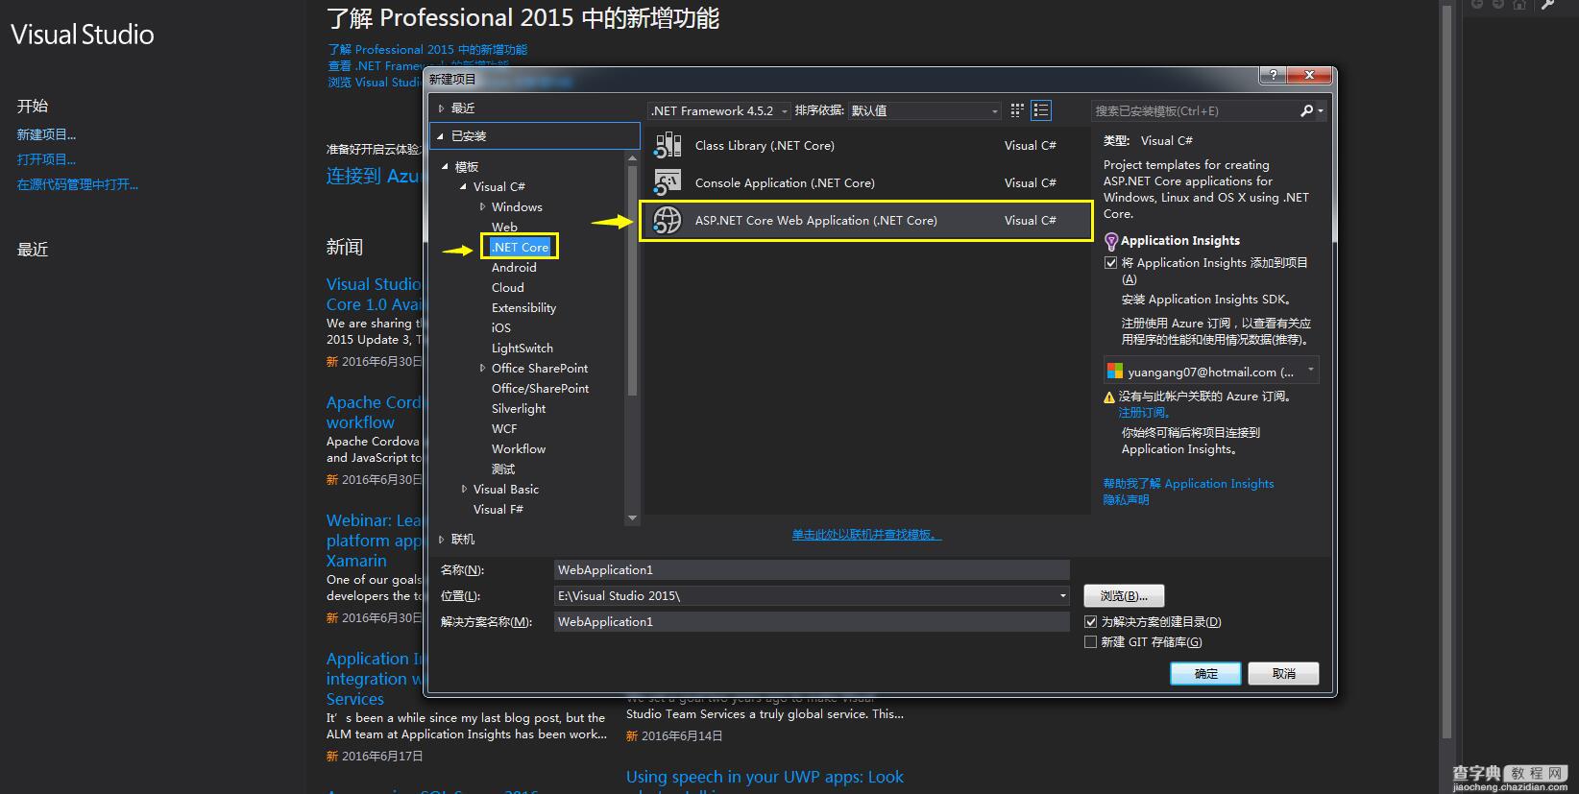The height and width of the screenshot is (794, 1579).
Task: Open the sort by default value dropdown
Action: point(925,110)
